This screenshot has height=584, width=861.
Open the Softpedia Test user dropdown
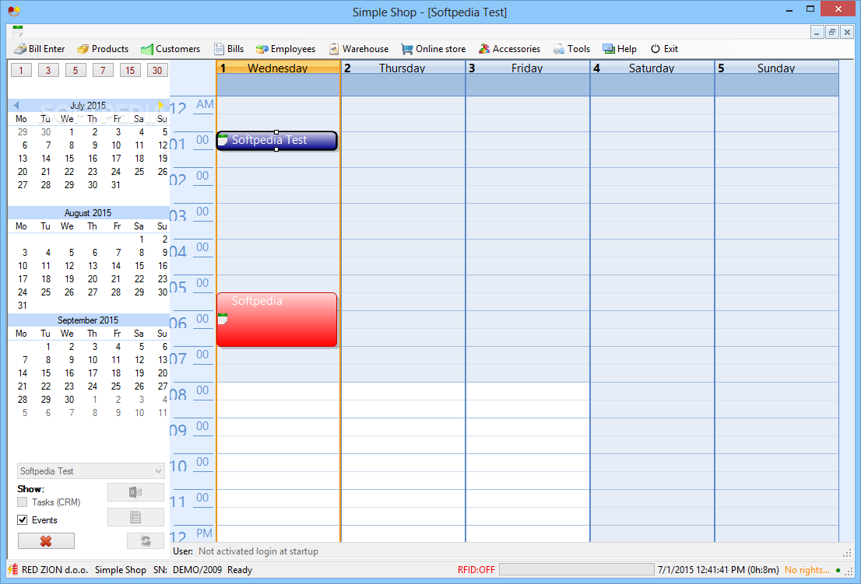click(90, 471)
